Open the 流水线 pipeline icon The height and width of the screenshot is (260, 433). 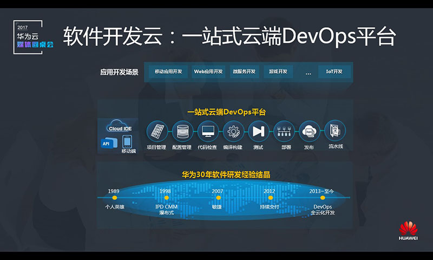tap(334, 132)
